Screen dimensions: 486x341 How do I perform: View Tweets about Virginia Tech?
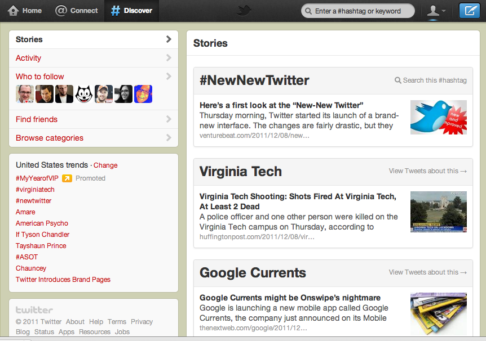(428, 171)
